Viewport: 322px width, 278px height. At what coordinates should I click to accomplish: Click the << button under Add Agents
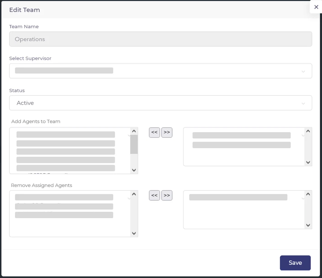[x=154, y=132]
